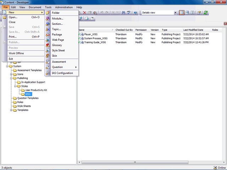Click the undo arrow toolbar icon
The height and width of the screenshot is (170, 227).
[102, 13]
